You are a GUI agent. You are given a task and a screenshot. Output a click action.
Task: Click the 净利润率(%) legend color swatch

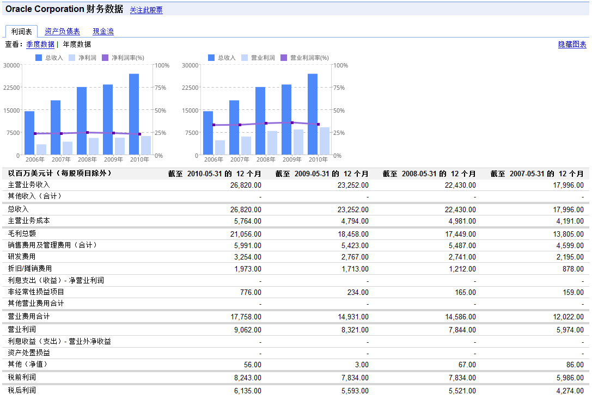coord(105,58)
